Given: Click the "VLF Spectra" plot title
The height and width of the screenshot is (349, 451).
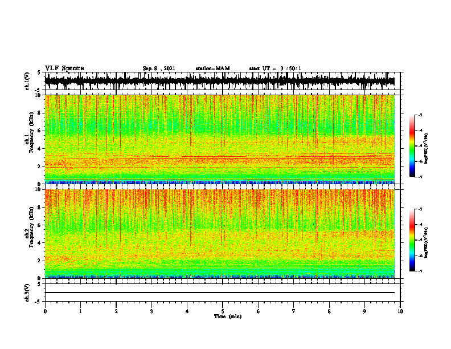Looking at the screenshot, I should 64,68.
